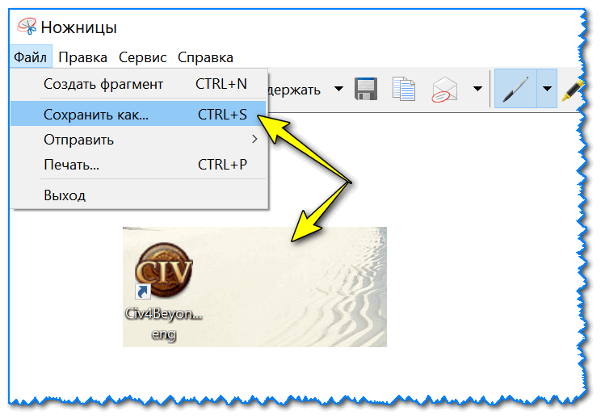This screenshot has height=419, width=601.
Task: Open the email send options dropdown arrow
Action: pos(477,89)
